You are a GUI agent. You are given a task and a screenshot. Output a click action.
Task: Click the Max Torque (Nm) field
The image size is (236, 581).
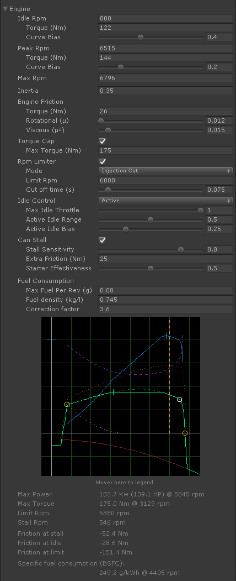(x=165, y=150)
